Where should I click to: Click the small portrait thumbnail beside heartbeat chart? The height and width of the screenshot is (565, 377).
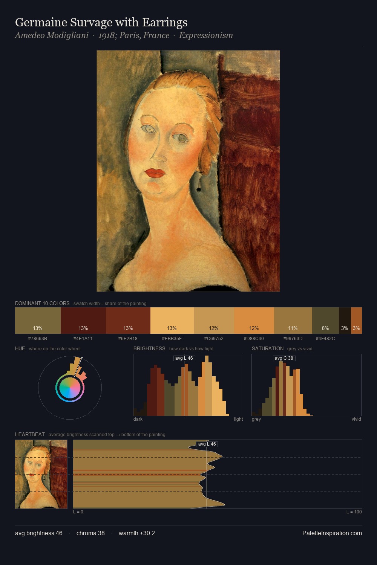[41, 474]
